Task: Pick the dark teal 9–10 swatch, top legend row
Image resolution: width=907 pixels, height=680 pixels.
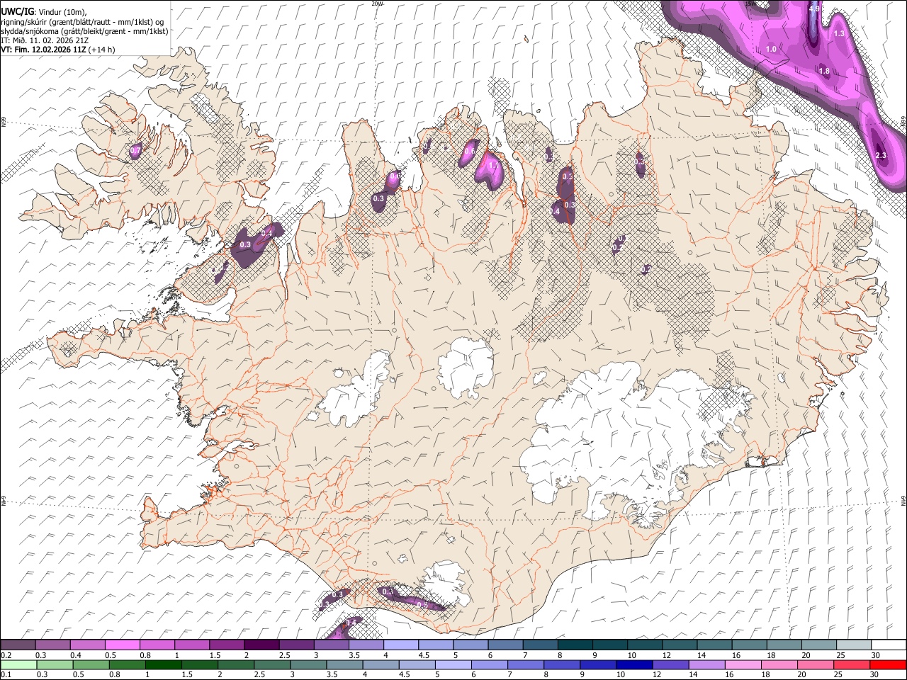Action: [x=611, y=645]
